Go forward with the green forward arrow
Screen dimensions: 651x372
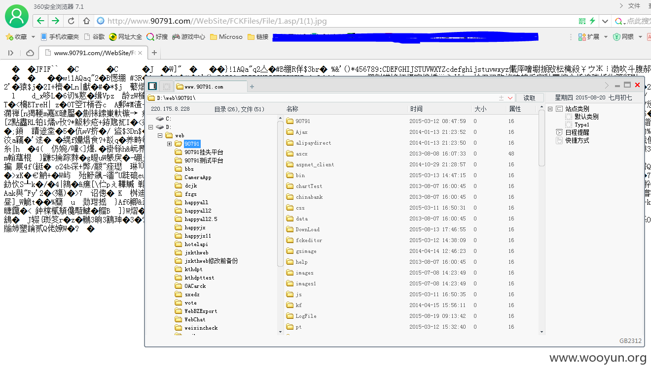tap(55, 21)
